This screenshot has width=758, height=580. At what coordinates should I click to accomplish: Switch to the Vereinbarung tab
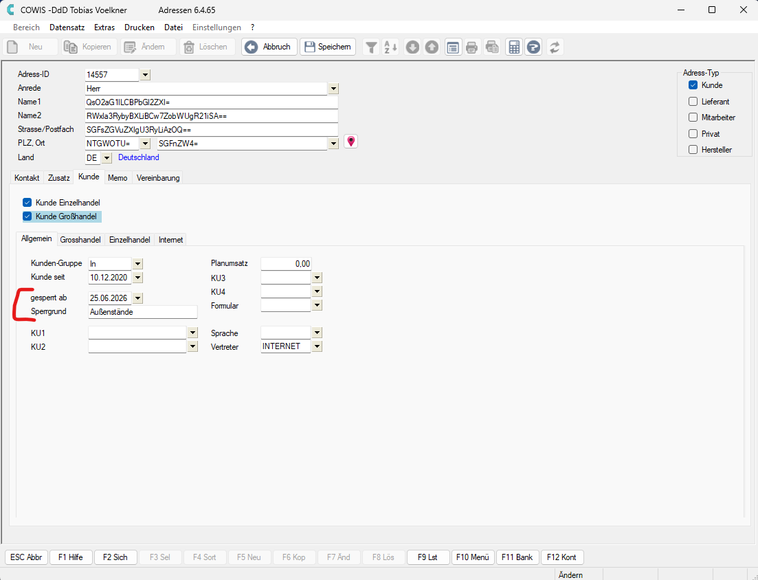click(158, 178)
